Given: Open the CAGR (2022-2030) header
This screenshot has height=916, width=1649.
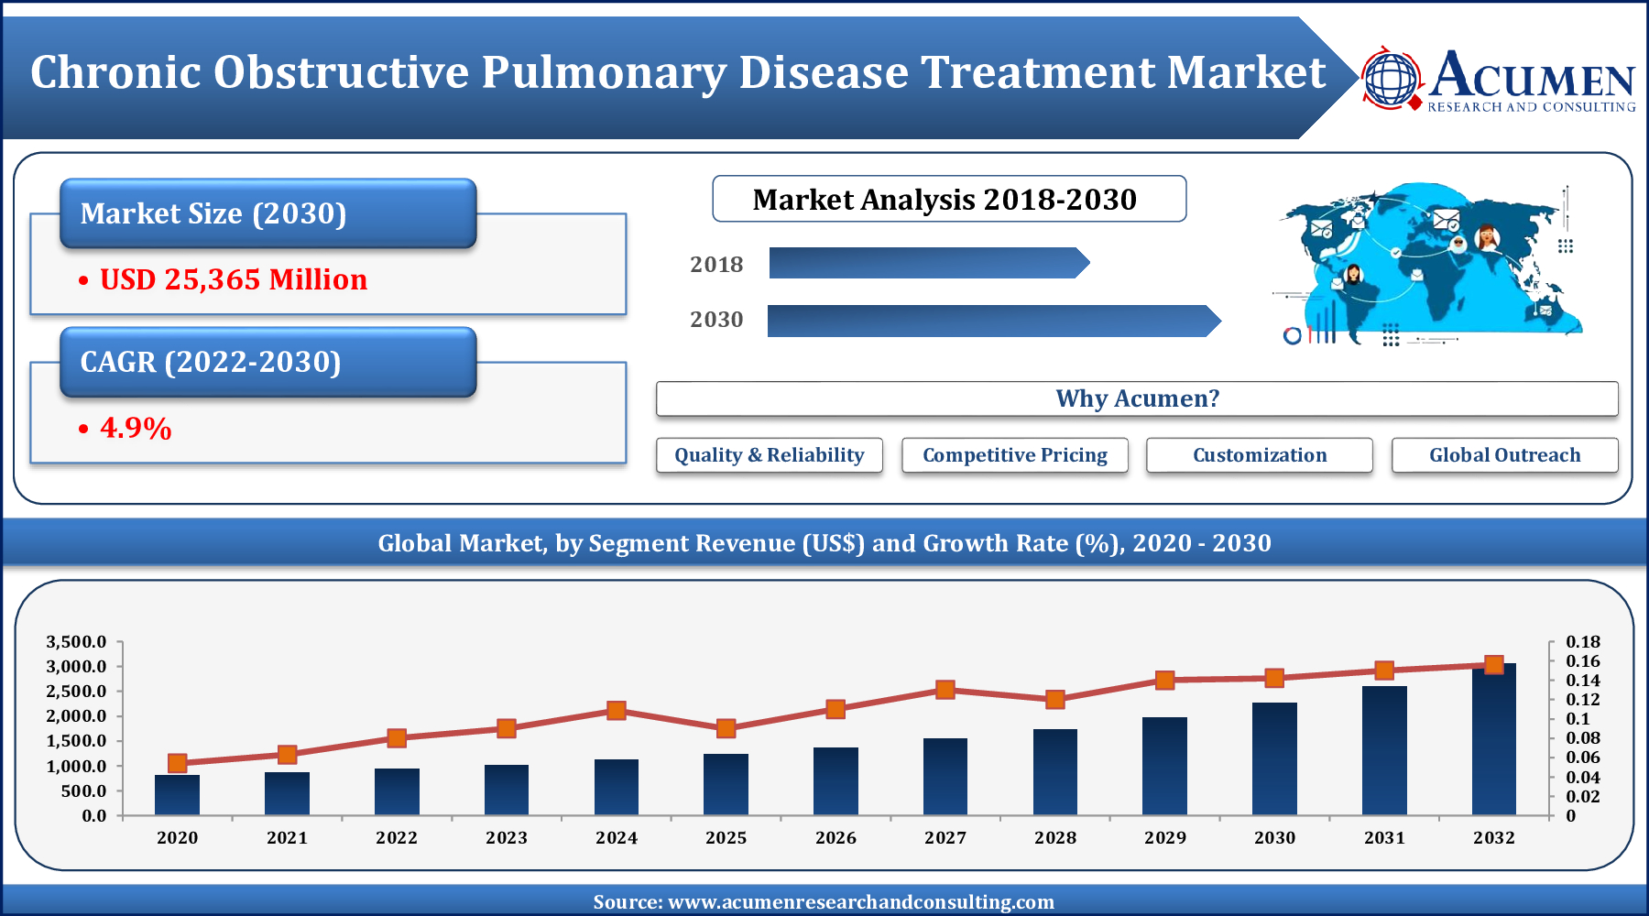Looking at the screenshot, I should point(268,362).
